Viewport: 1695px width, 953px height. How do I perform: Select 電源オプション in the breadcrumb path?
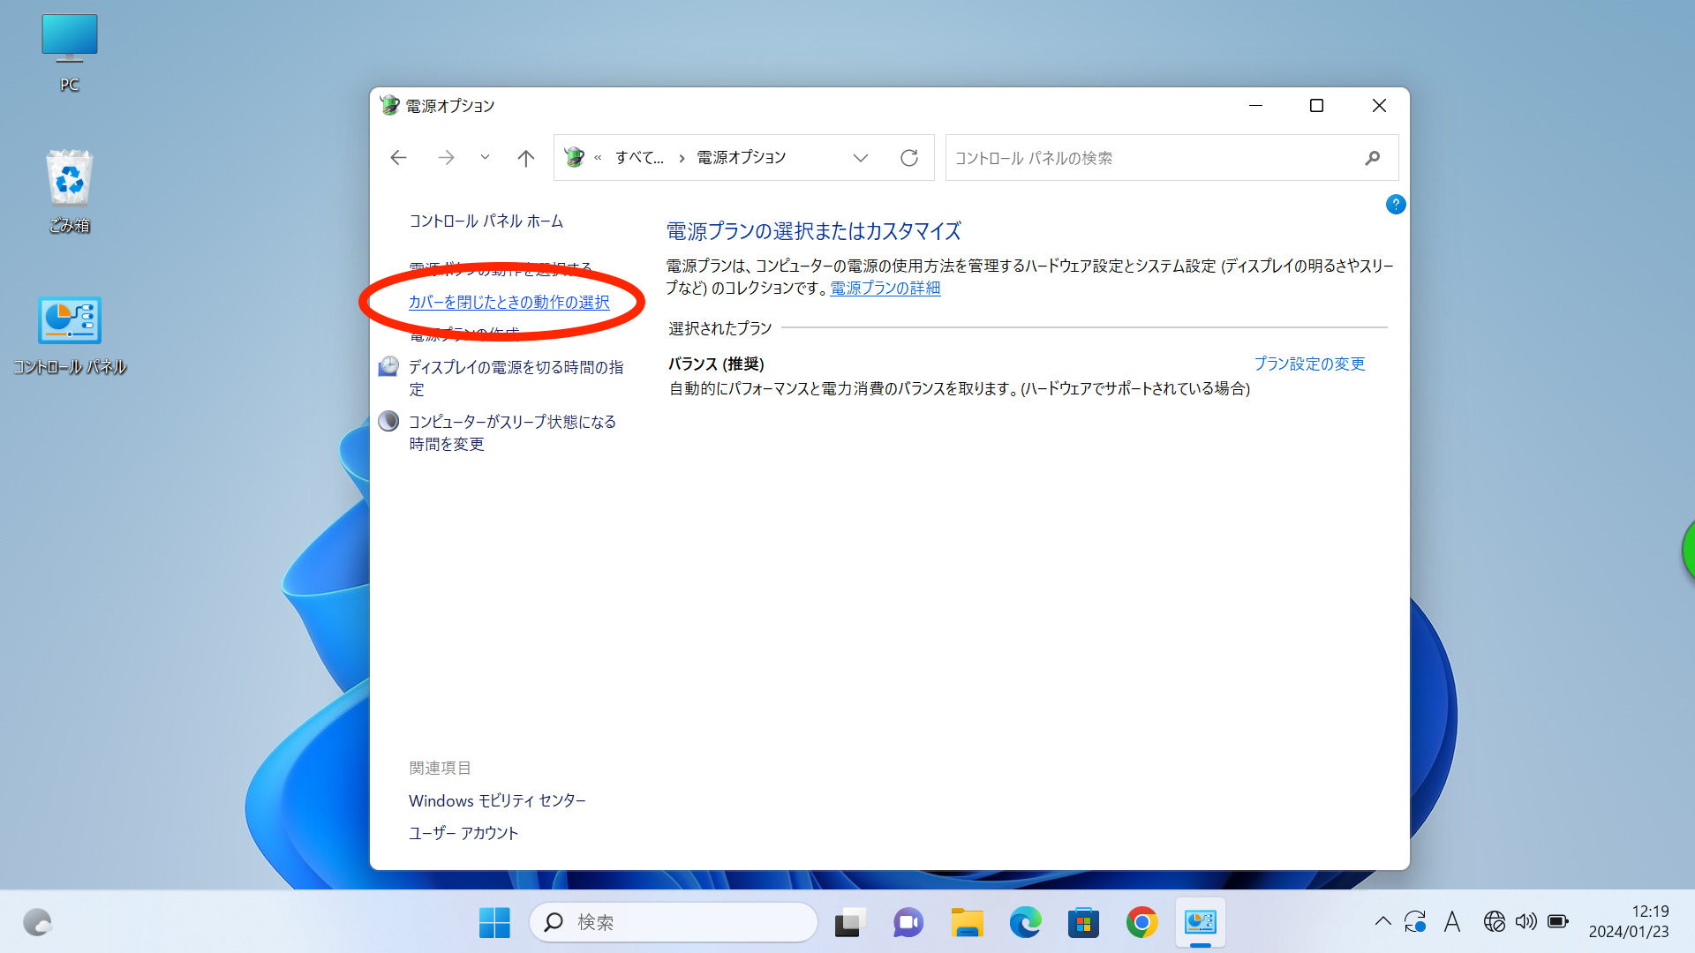[739, 157]
